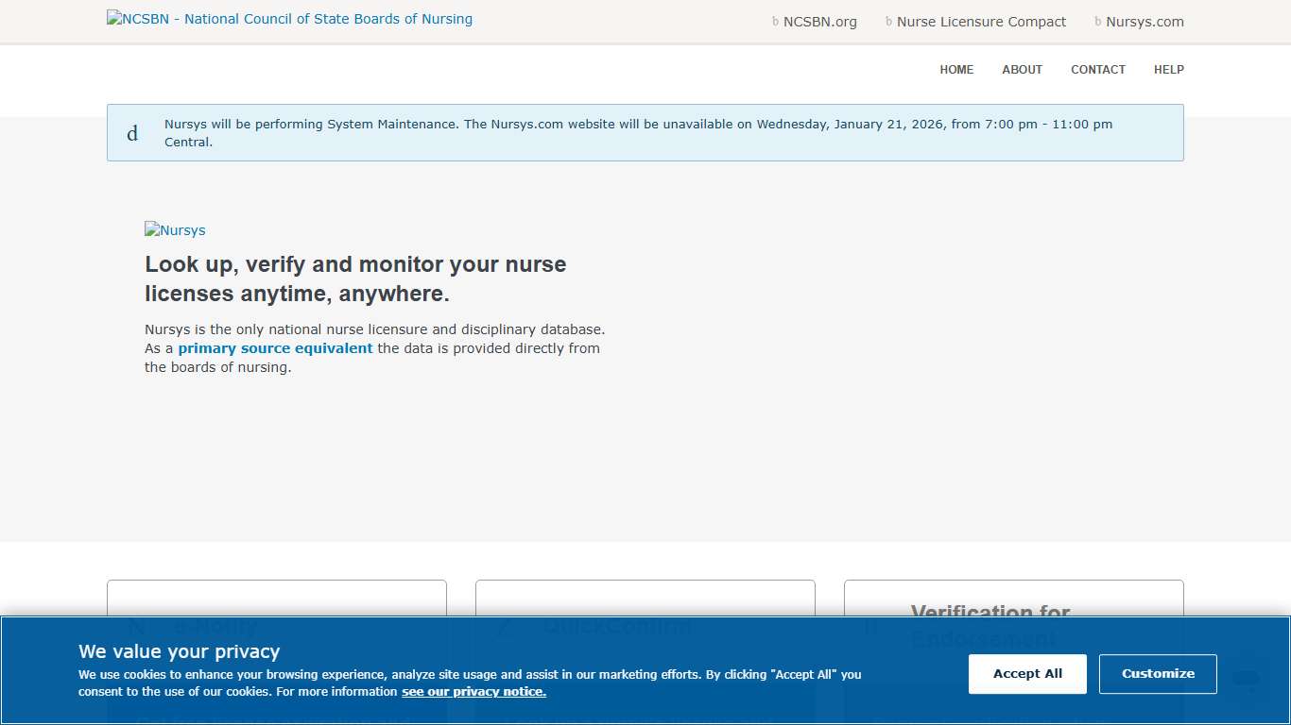1291x725 pixels.
Task: Open the CONTACT menu item
Action: tap(1098, 69)
